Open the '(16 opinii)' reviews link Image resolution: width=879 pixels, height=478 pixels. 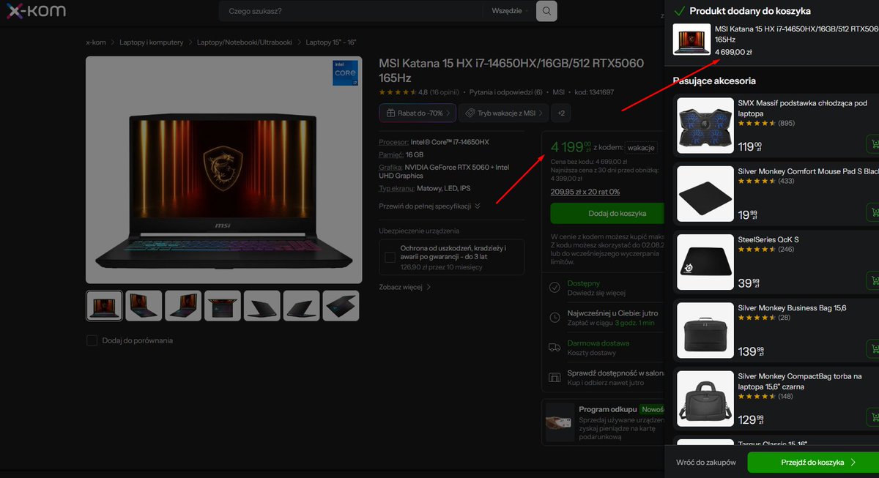tap(445, 92)
